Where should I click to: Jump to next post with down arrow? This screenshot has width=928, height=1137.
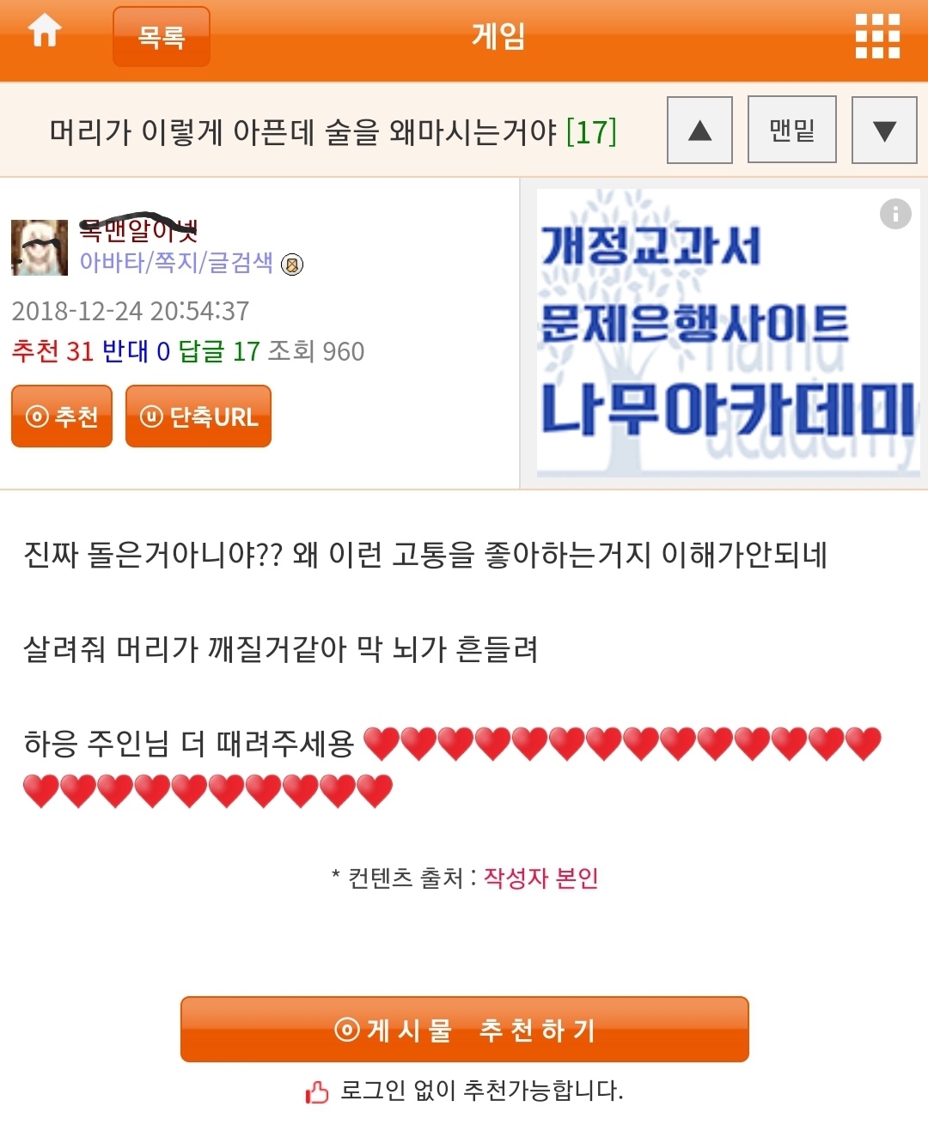point(884,130)
